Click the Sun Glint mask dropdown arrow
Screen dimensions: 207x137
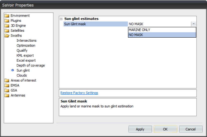(x=194, y=24)
